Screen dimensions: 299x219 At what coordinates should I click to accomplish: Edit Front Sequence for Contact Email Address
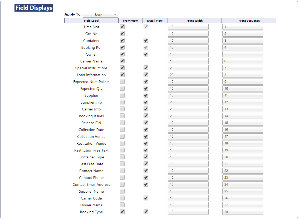(243, 184)
